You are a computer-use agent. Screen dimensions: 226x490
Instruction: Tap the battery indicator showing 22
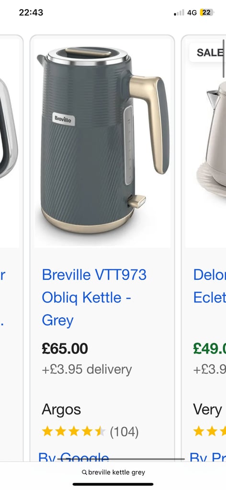coord(207,12)
